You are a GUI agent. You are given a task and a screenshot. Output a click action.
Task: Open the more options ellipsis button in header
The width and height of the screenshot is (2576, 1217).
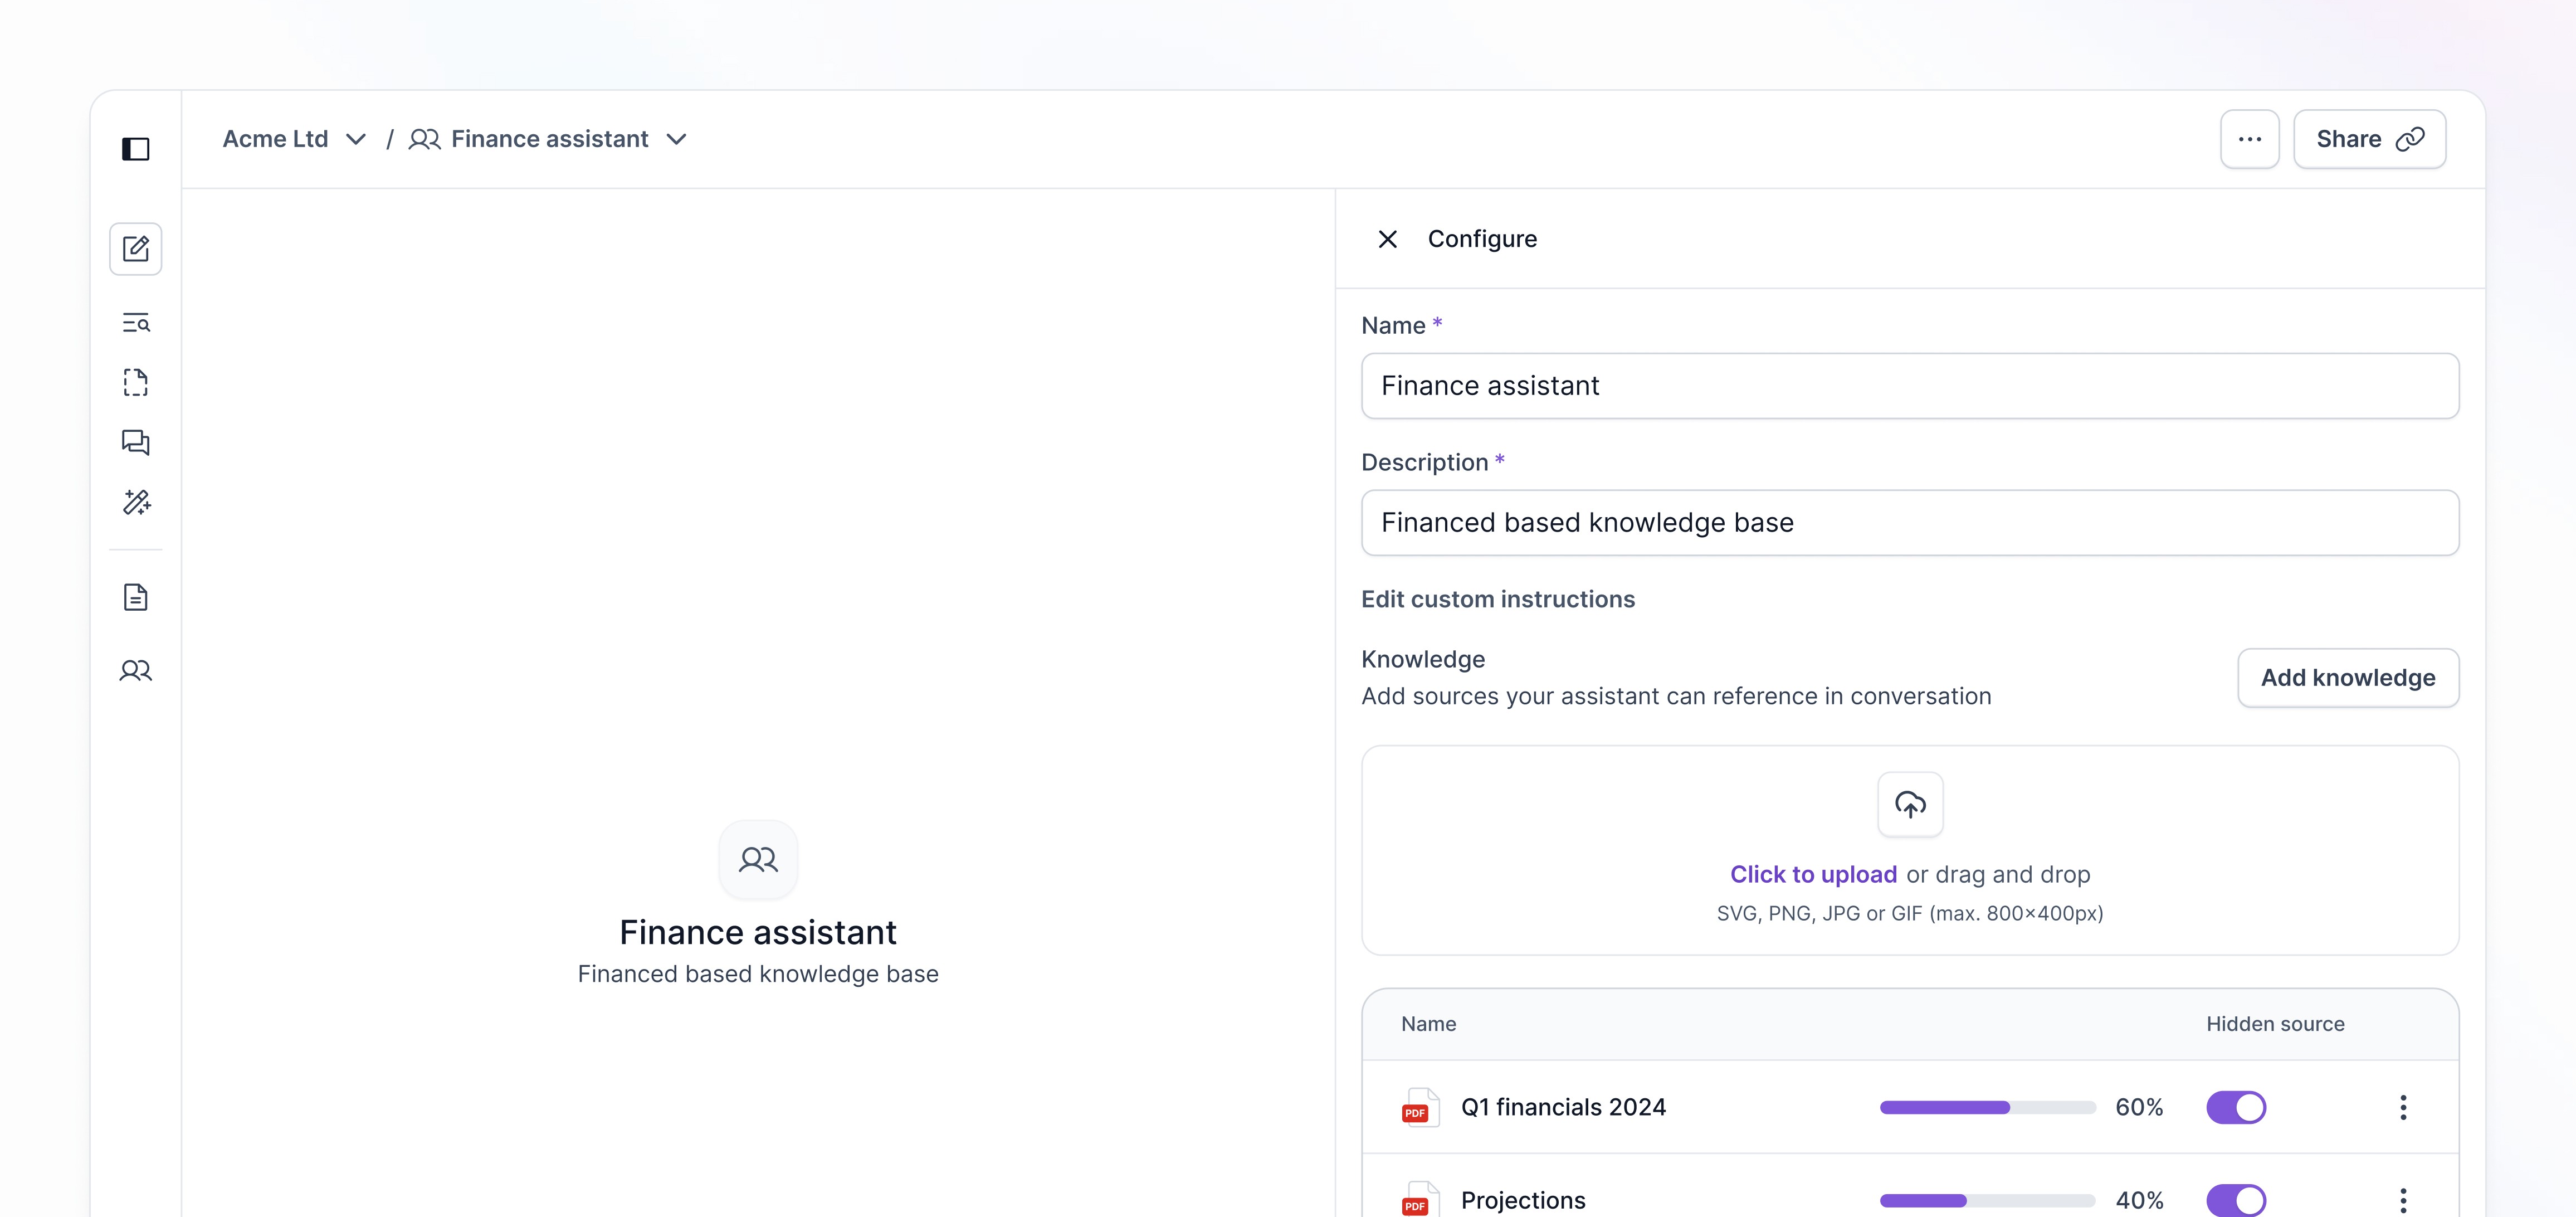(x=2250, y=139)
